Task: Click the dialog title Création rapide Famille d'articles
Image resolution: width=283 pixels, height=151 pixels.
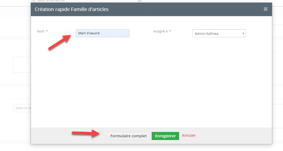Action: pos(72,9)
